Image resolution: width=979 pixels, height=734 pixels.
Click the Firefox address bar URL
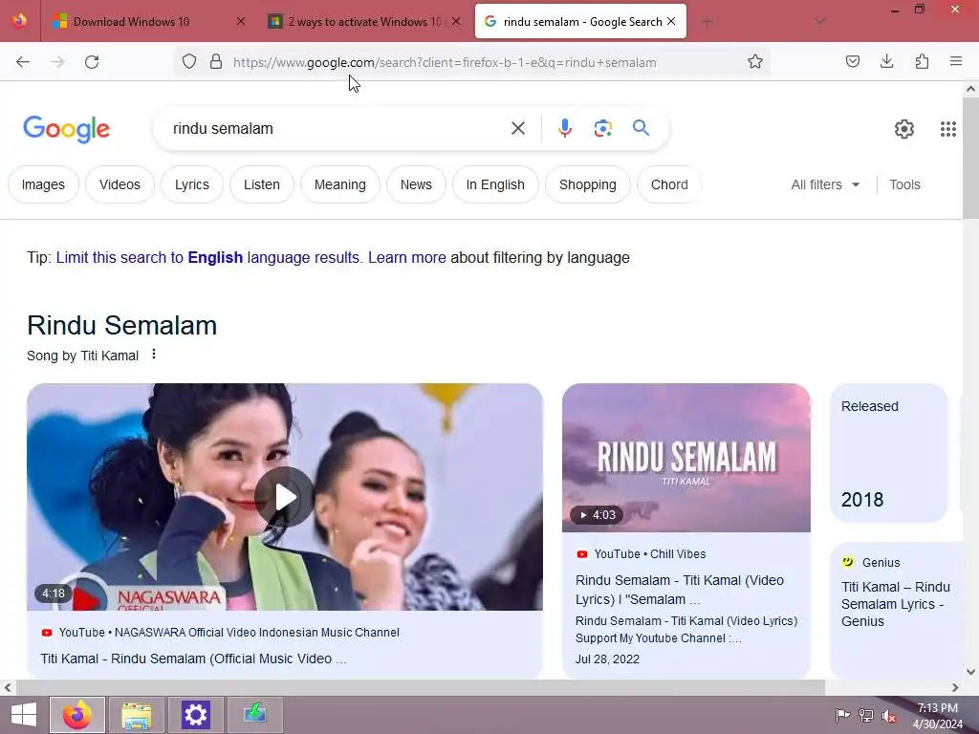(x=445, y=62)
